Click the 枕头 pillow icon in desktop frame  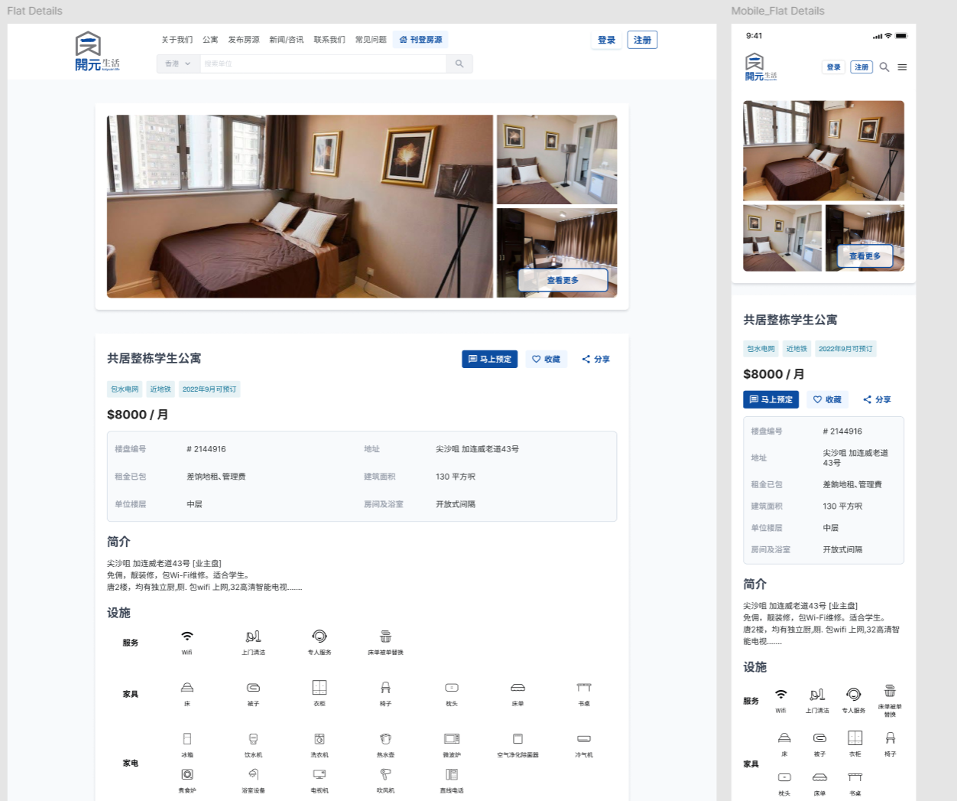(452, 687)
